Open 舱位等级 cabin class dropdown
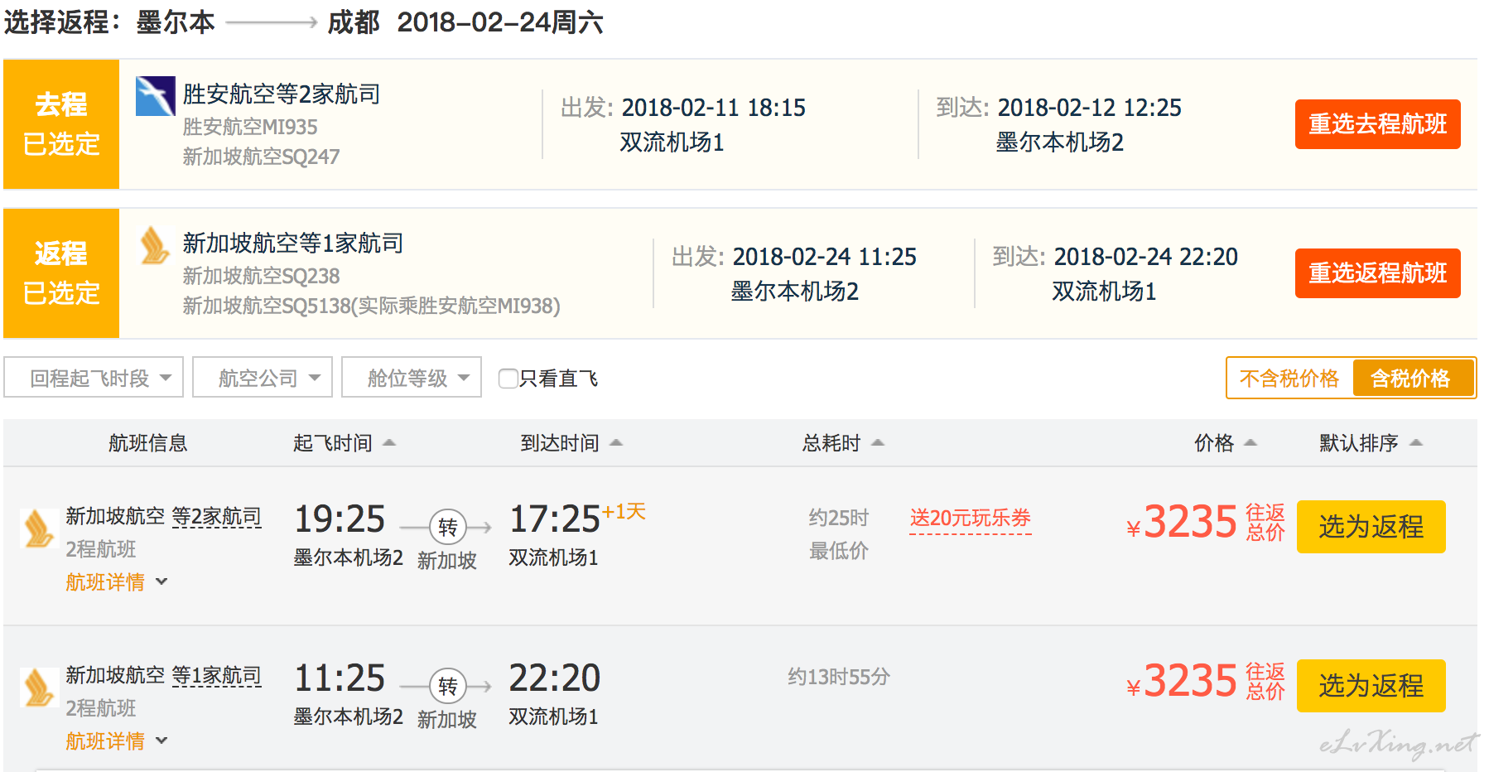This screenshot has width=1489, height=772. [412, 378]
